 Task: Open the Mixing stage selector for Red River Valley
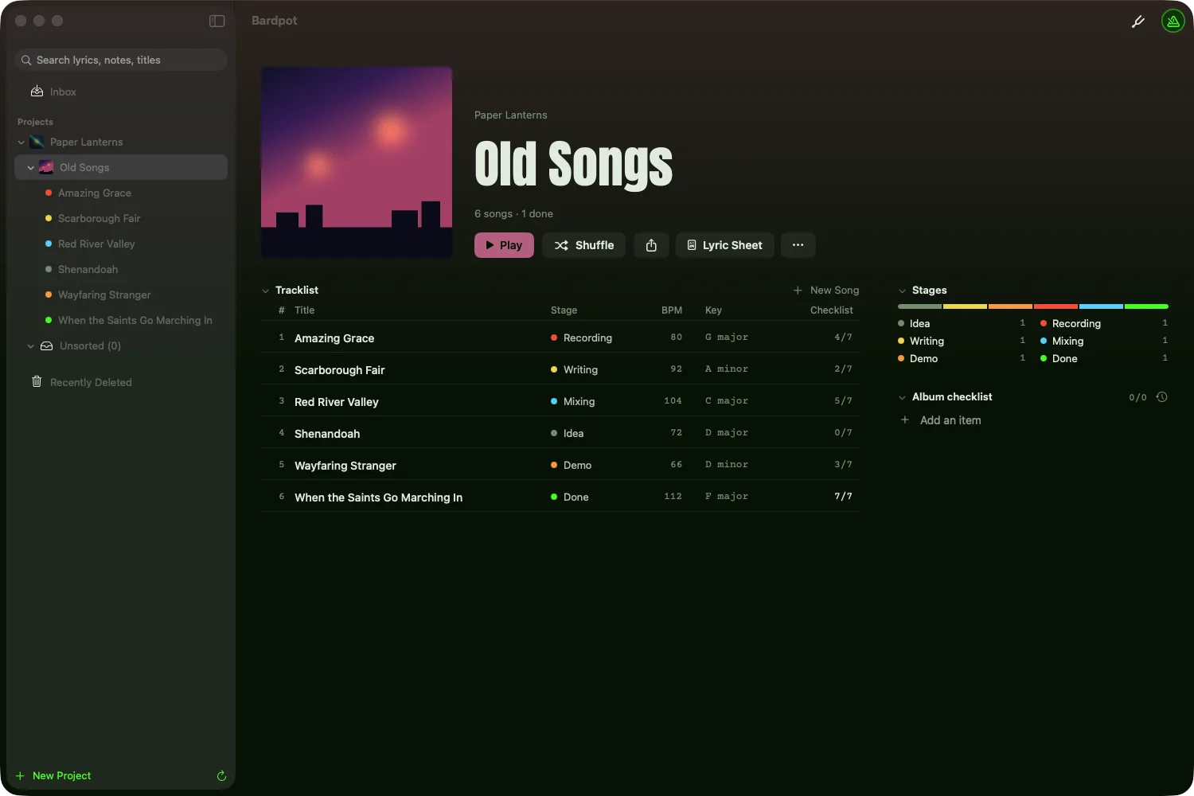(x=572, y=401)
